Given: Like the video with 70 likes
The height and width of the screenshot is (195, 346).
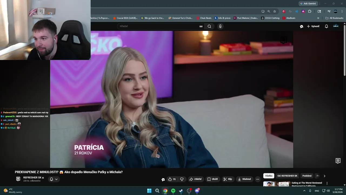Looking at the screenshot, I should point(172,179).
